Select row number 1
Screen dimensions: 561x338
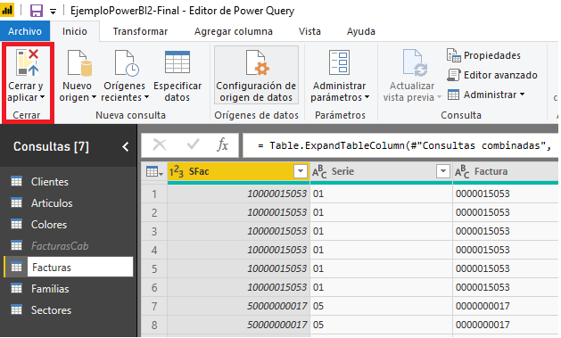[x=154, y=194]
